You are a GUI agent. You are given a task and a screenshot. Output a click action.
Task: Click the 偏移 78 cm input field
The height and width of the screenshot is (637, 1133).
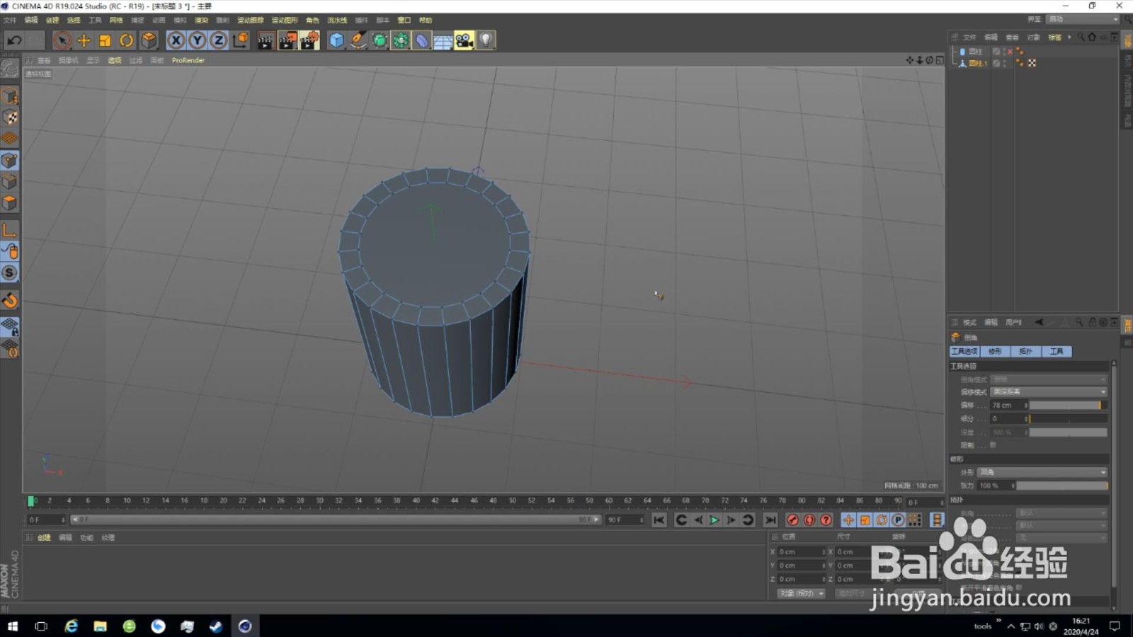pos(1008,406)
